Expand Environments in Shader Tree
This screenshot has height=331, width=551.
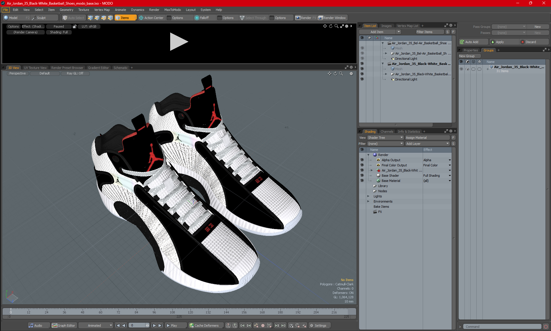point(368,201)
